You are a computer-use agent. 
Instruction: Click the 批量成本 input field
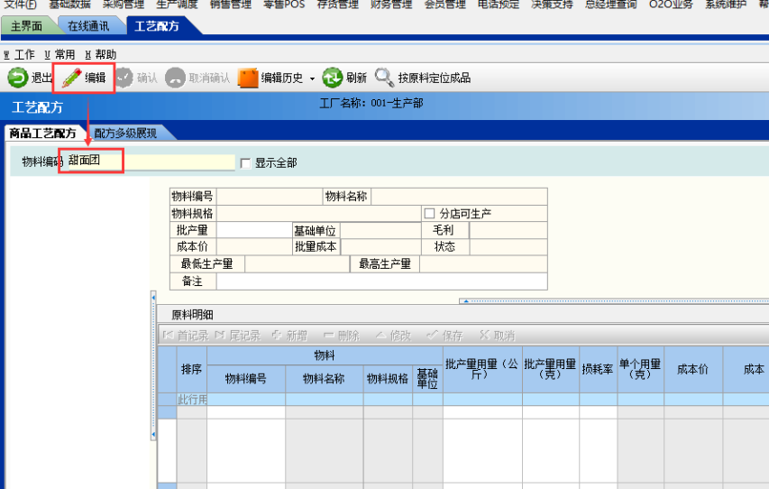tap(380, 247)
